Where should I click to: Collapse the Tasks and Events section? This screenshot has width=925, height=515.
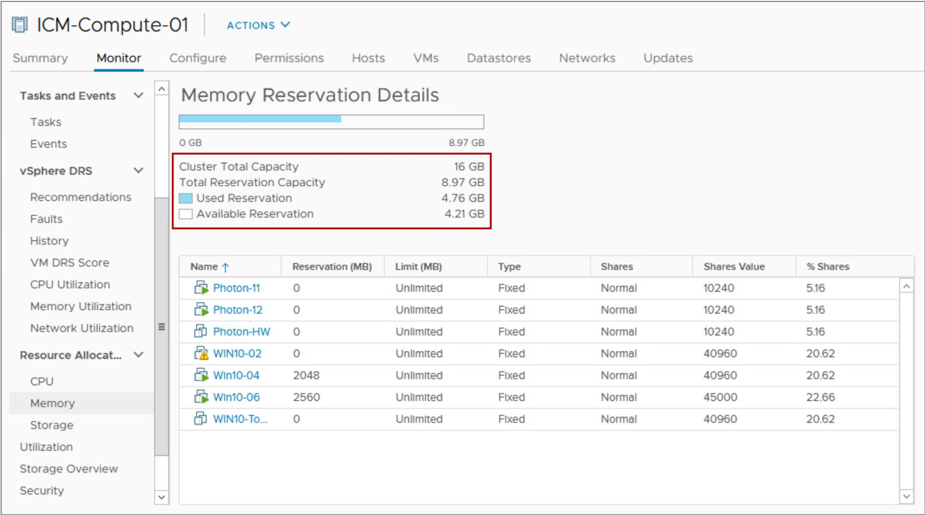tap(138, 96)
